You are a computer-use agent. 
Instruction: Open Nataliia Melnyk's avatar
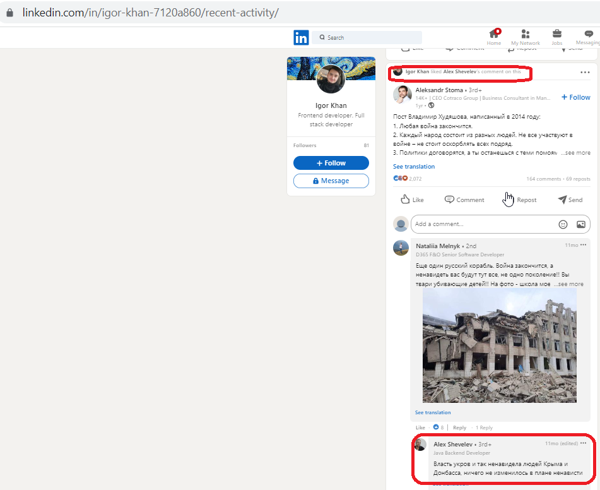401,248
